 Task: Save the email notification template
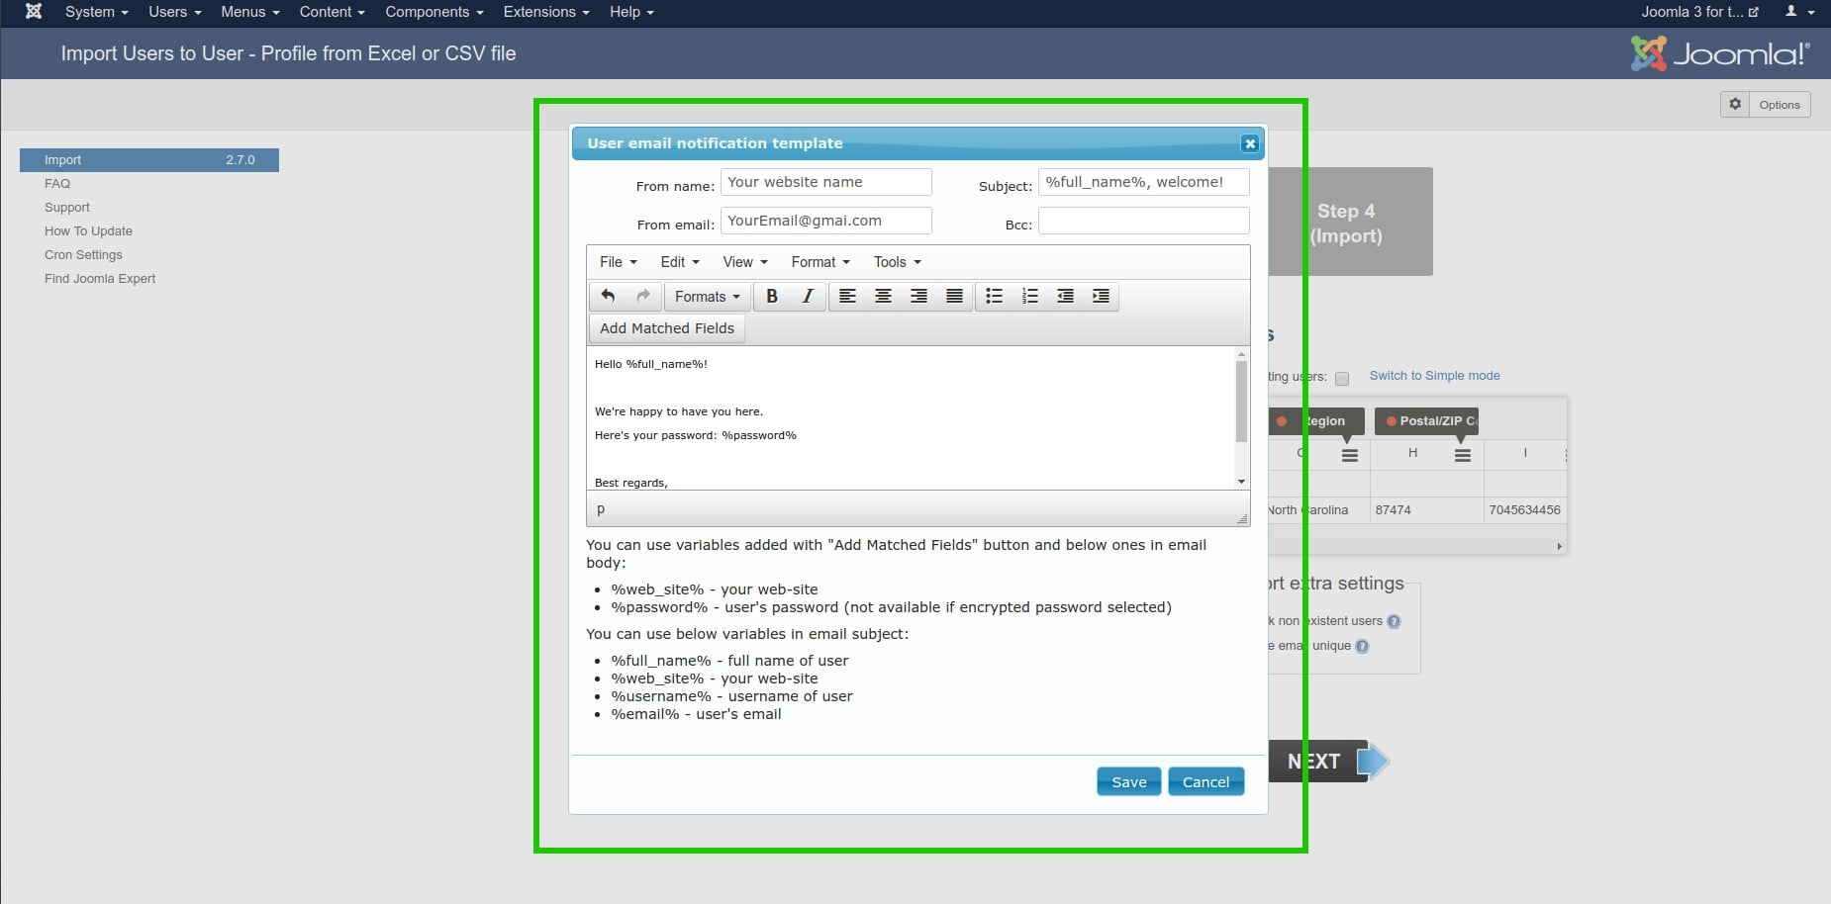1128,781
